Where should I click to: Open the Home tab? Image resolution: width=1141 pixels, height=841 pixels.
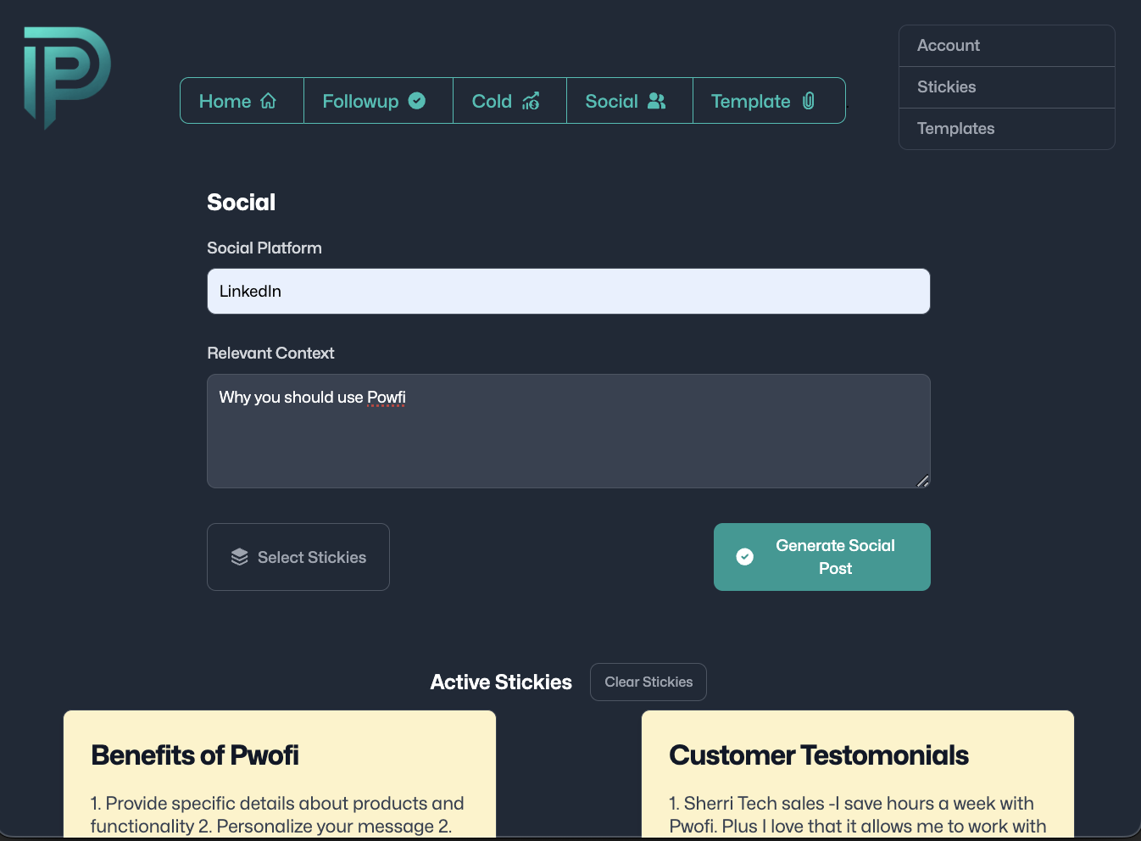(x=225, y=101)
